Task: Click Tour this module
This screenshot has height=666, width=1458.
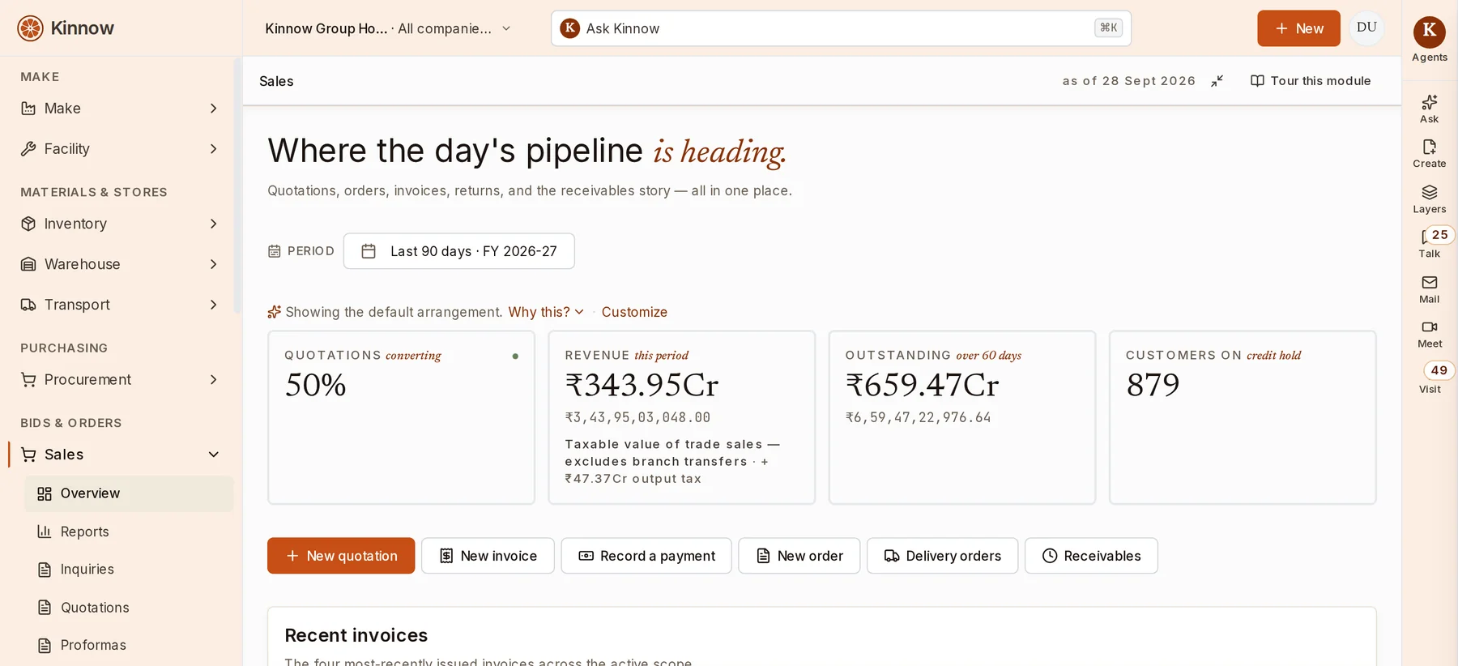Action: (1311, 81)
